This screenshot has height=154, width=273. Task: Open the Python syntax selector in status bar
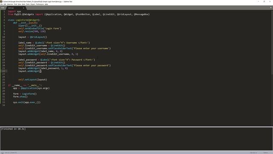coord(266,153)
